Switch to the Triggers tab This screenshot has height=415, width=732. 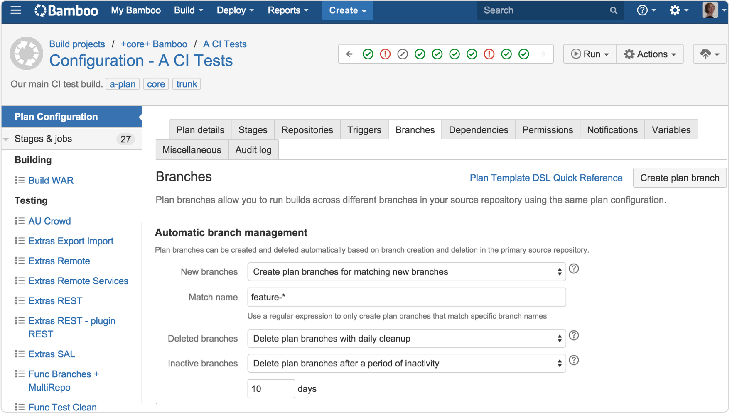tap(364, 130)
